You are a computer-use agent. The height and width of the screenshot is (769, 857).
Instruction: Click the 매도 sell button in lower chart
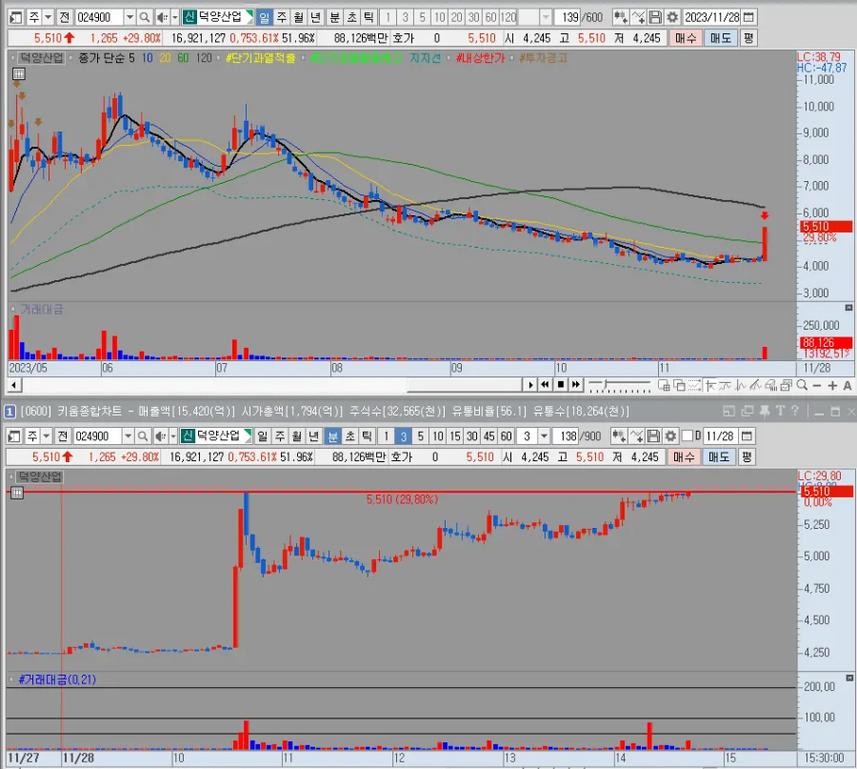(719, 456)
